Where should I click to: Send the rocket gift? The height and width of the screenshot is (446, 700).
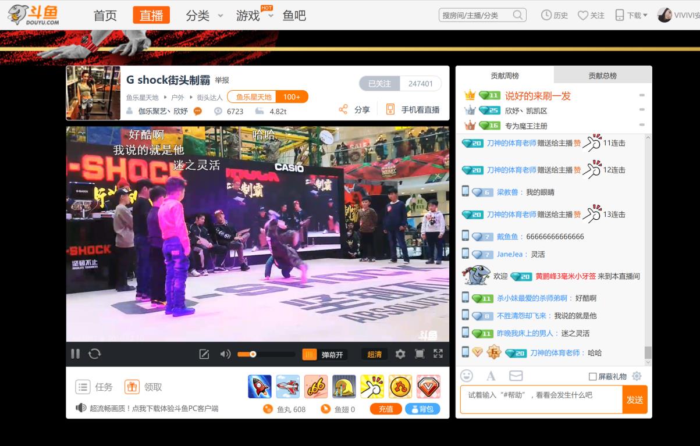[260, 387]
